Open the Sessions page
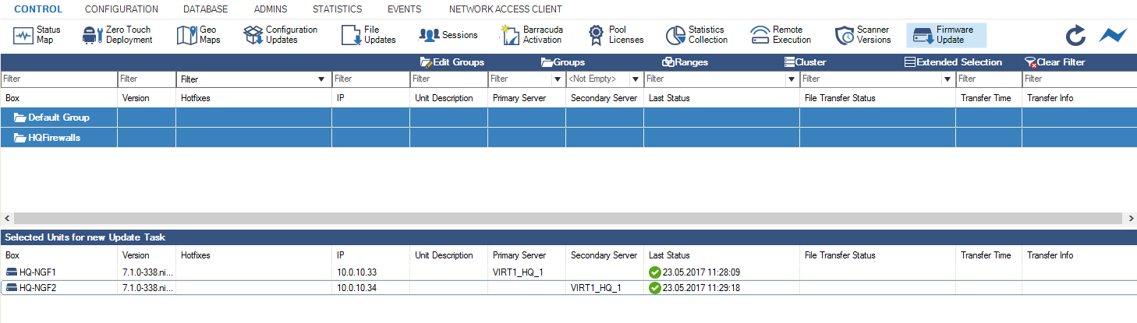This screenshot has width=1137, height=323. [448, 35]
